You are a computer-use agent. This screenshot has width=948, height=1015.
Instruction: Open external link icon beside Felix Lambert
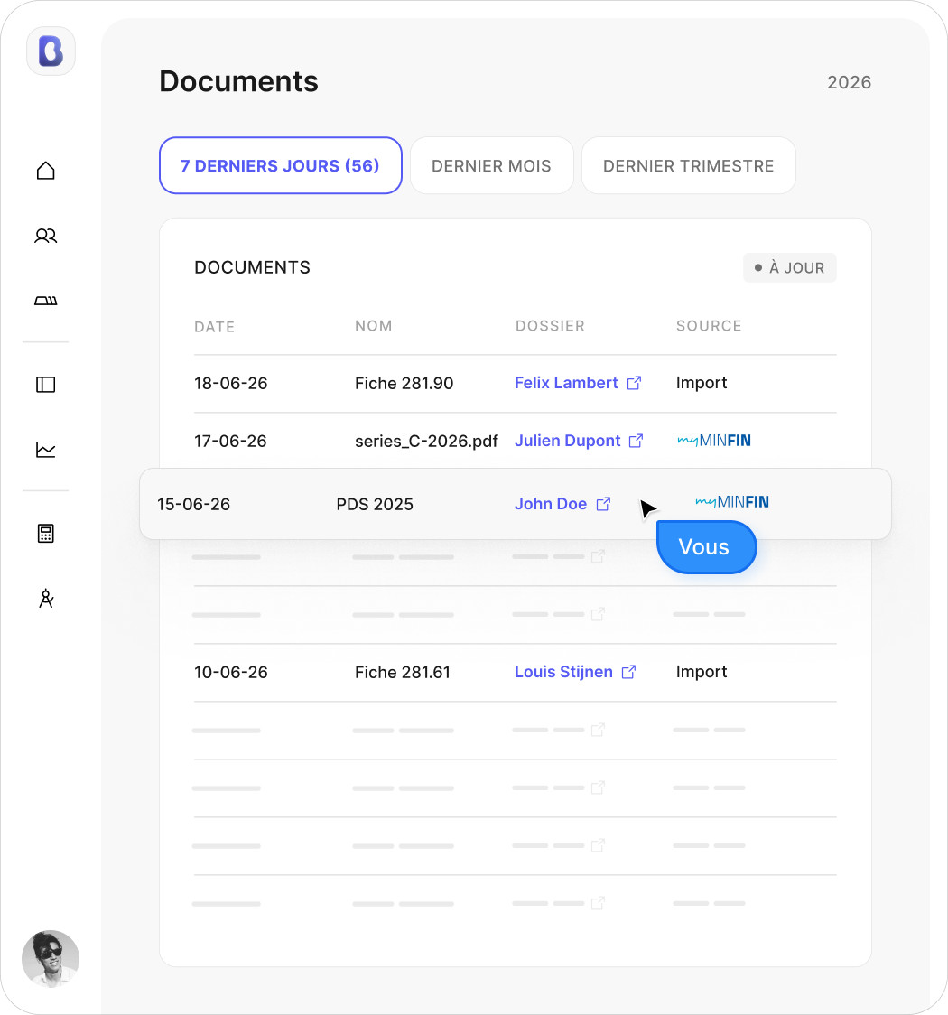pos(634,383)
